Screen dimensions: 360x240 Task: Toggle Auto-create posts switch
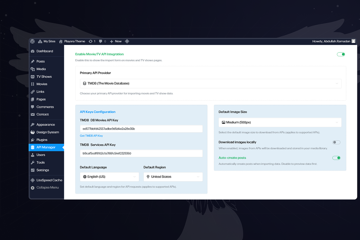click(x=336, y=158)
